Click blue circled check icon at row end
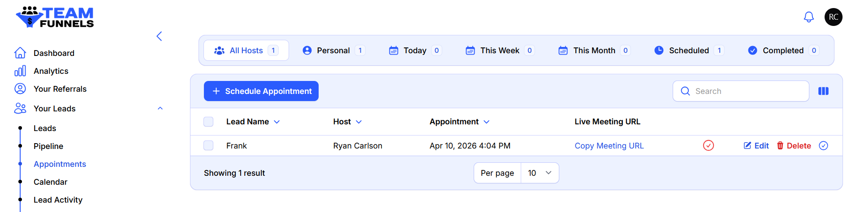This screenshot has width=860, height=212. point(823,146)
